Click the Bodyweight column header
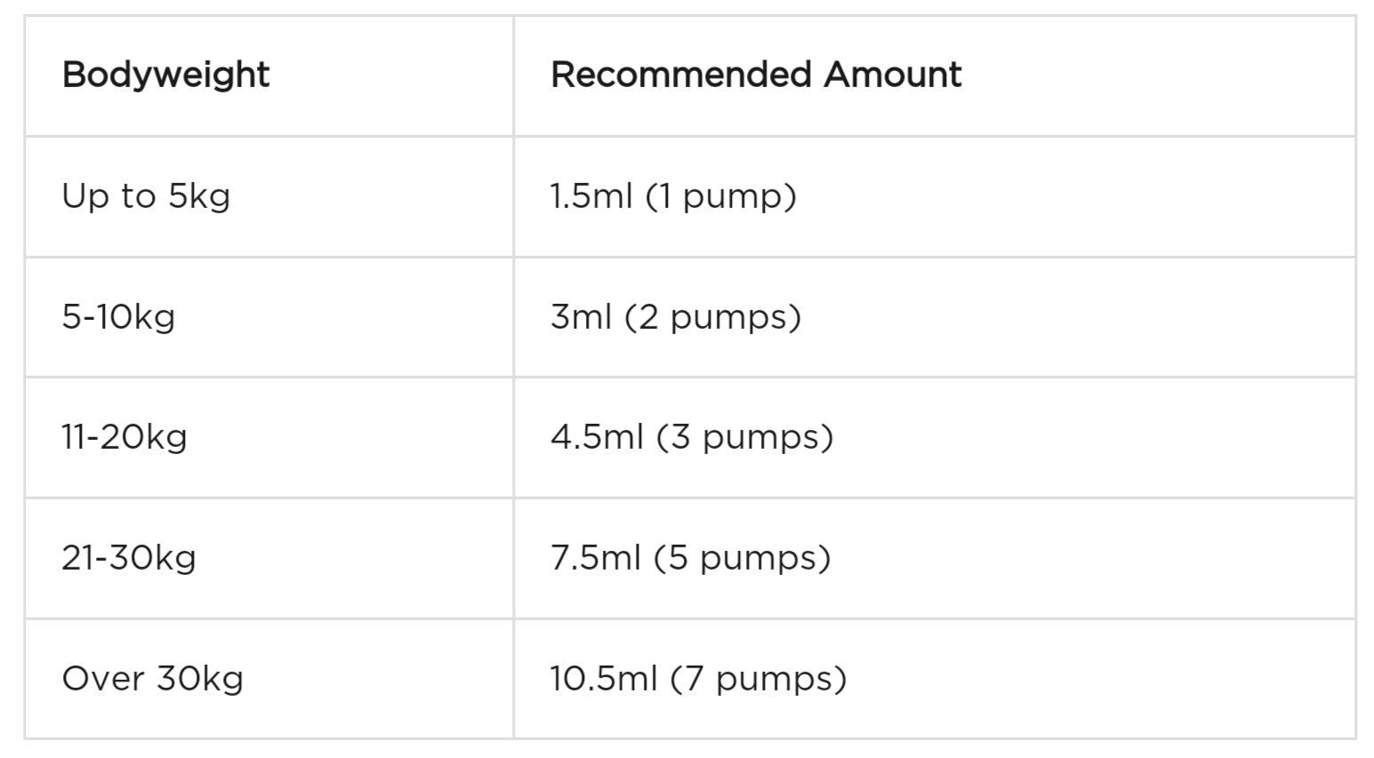 [165, 75]
